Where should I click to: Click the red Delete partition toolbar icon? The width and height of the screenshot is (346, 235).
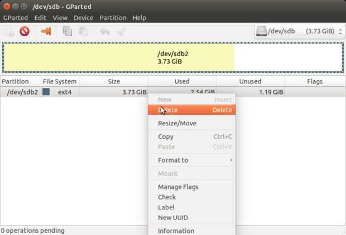pos(25,31)
